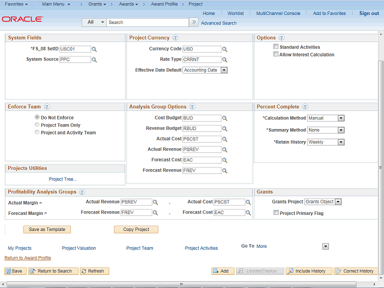Check Allow Interest Calculation option
384x288 pixels.
coord(275,55)
